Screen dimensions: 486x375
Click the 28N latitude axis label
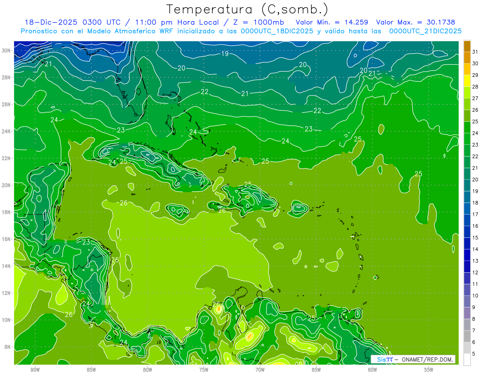tap(6, 77)
